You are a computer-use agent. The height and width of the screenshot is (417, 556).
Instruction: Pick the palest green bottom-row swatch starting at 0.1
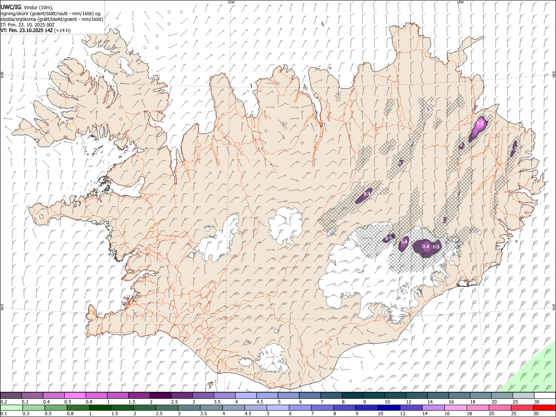tap(11, 407)
